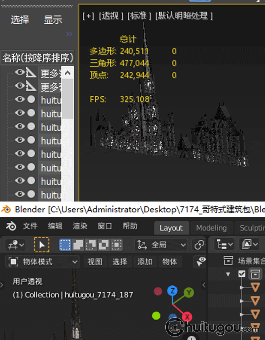265x340 pixels.
Task: Expand the first mesh object in the outliner
Action: [x=242, y=288]
